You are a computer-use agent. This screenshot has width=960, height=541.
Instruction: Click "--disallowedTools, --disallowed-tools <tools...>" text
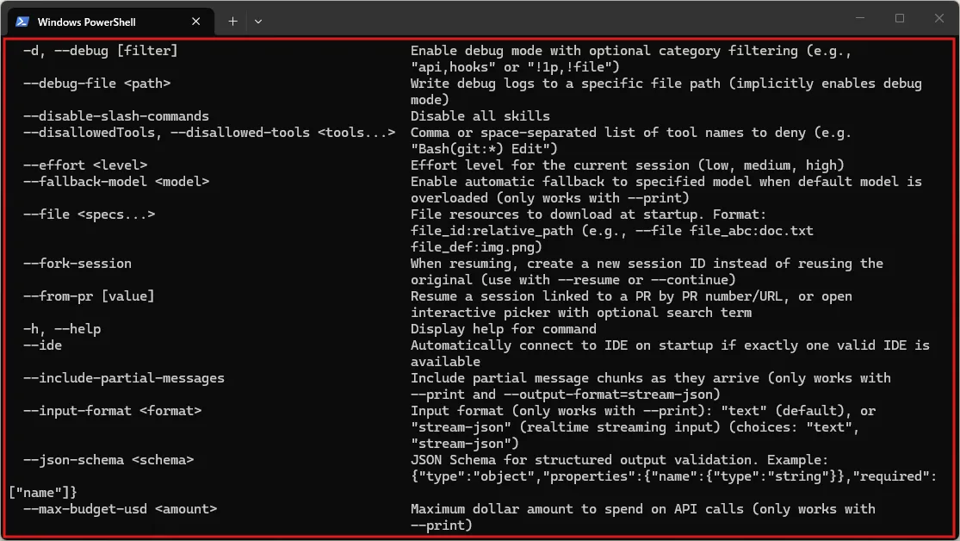coord(209,133)
